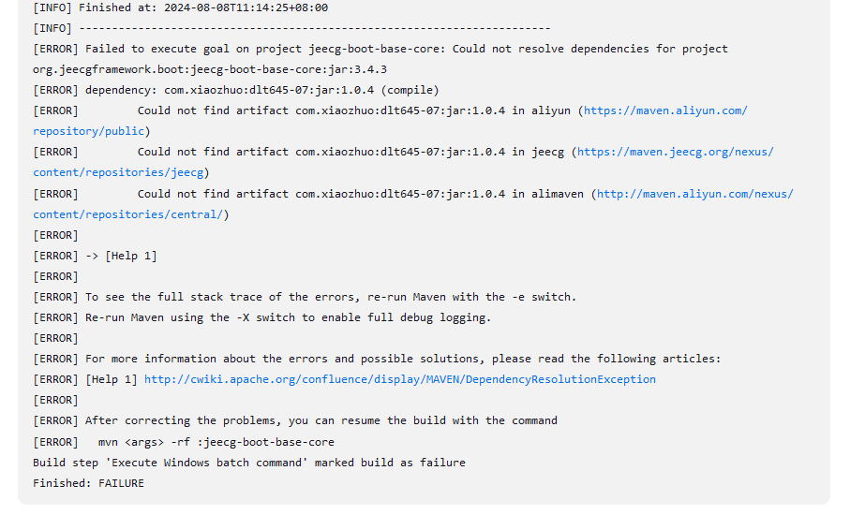
Task: Click the 'Failed to execute goal' error line
Action: [380, 49]
